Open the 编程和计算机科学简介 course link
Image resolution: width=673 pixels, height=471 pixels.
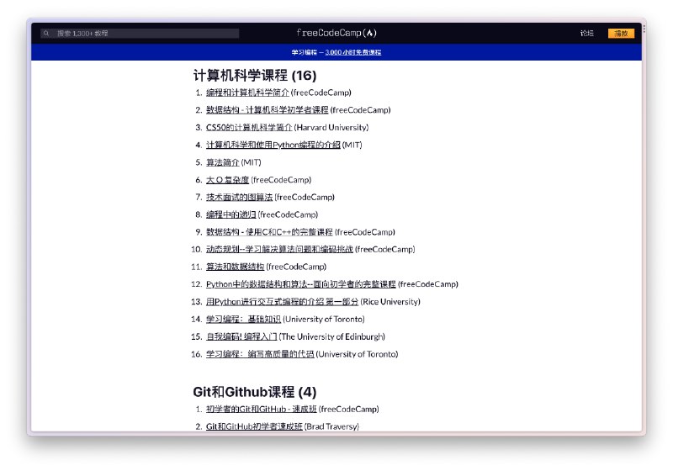[x=247, y=93]
